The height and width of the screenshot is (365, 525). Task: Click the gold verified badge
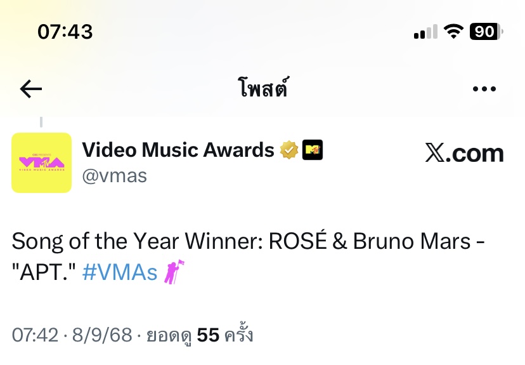[x=289, y=150]
